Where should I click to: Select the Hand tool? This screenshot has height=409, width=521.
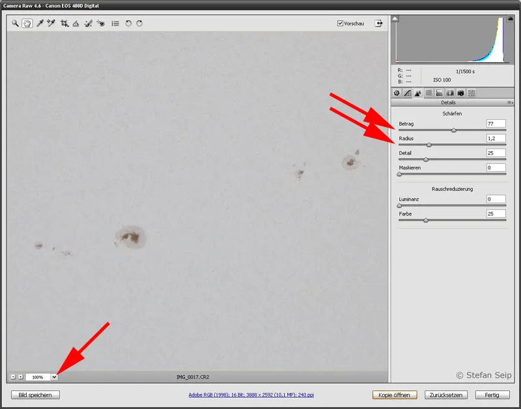point(27,23)
